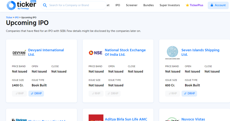Click disabled RHP button for Devyani International
Screen dimensions: 230x121
click(x=19, y=93)
